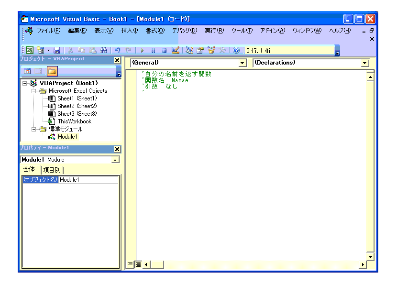The width and height of the screenshot is (396, 284).
Task: Open the 実行(R) menu
Action: pyautogui.click(x=214, y=31)
